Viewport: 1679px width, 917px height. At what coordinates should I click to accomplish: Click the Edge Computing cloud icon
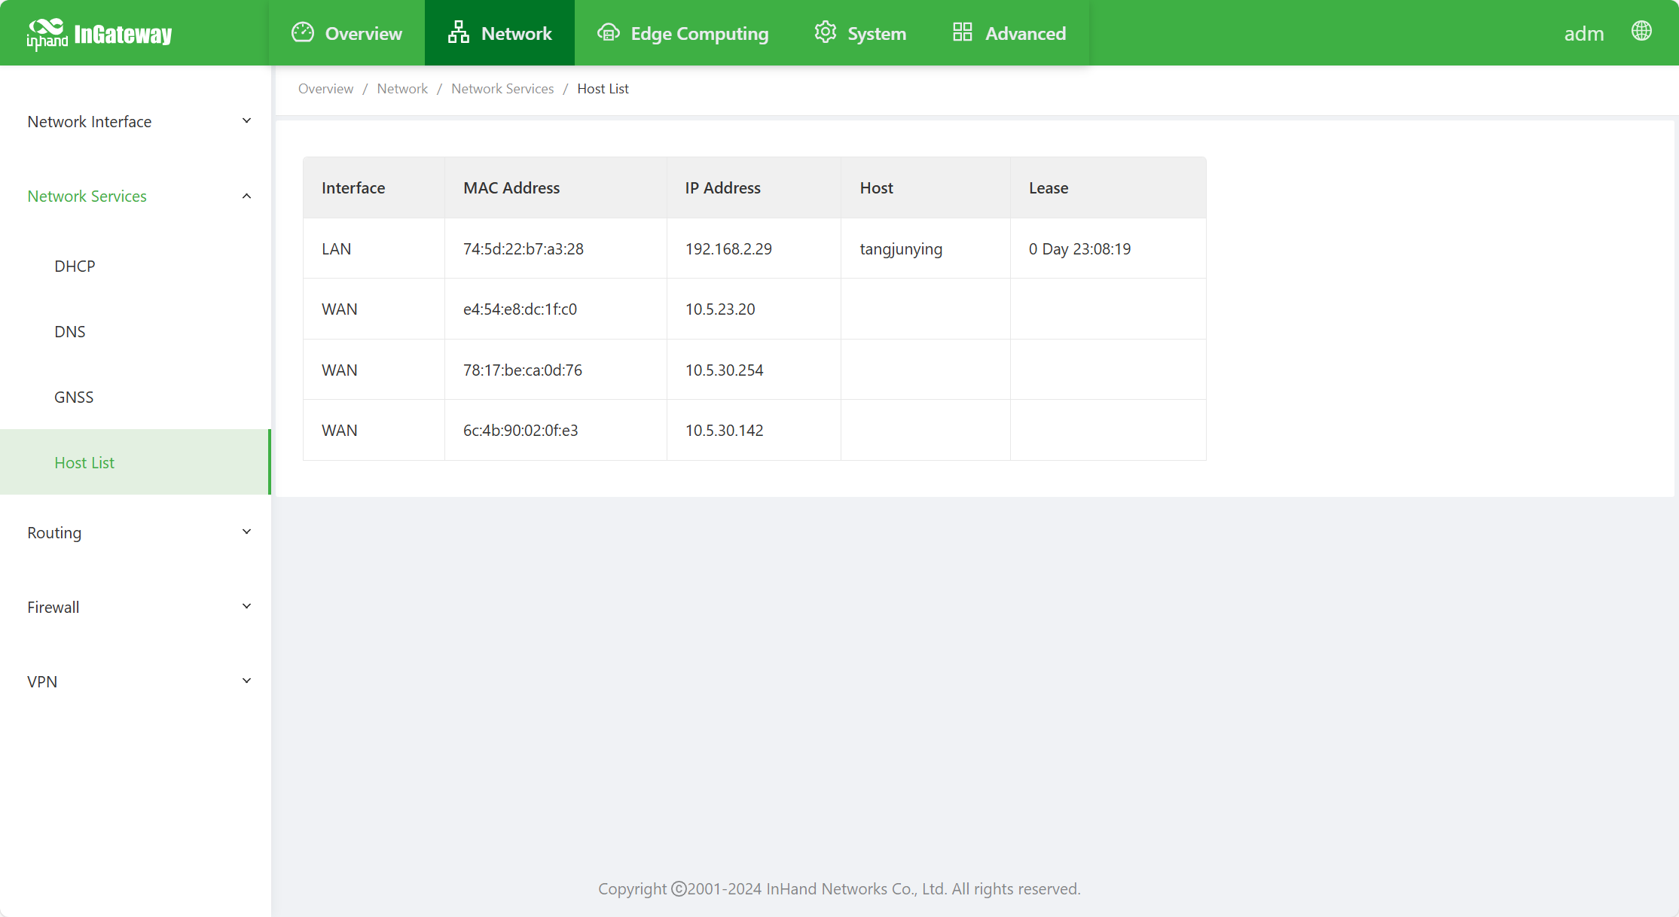(608, 32)
